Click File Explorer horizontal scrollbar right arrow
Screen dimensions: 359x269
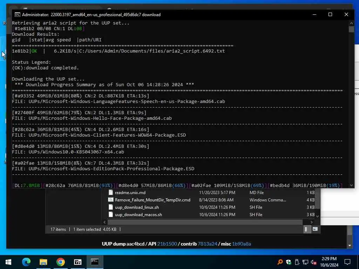coord(311,222)
